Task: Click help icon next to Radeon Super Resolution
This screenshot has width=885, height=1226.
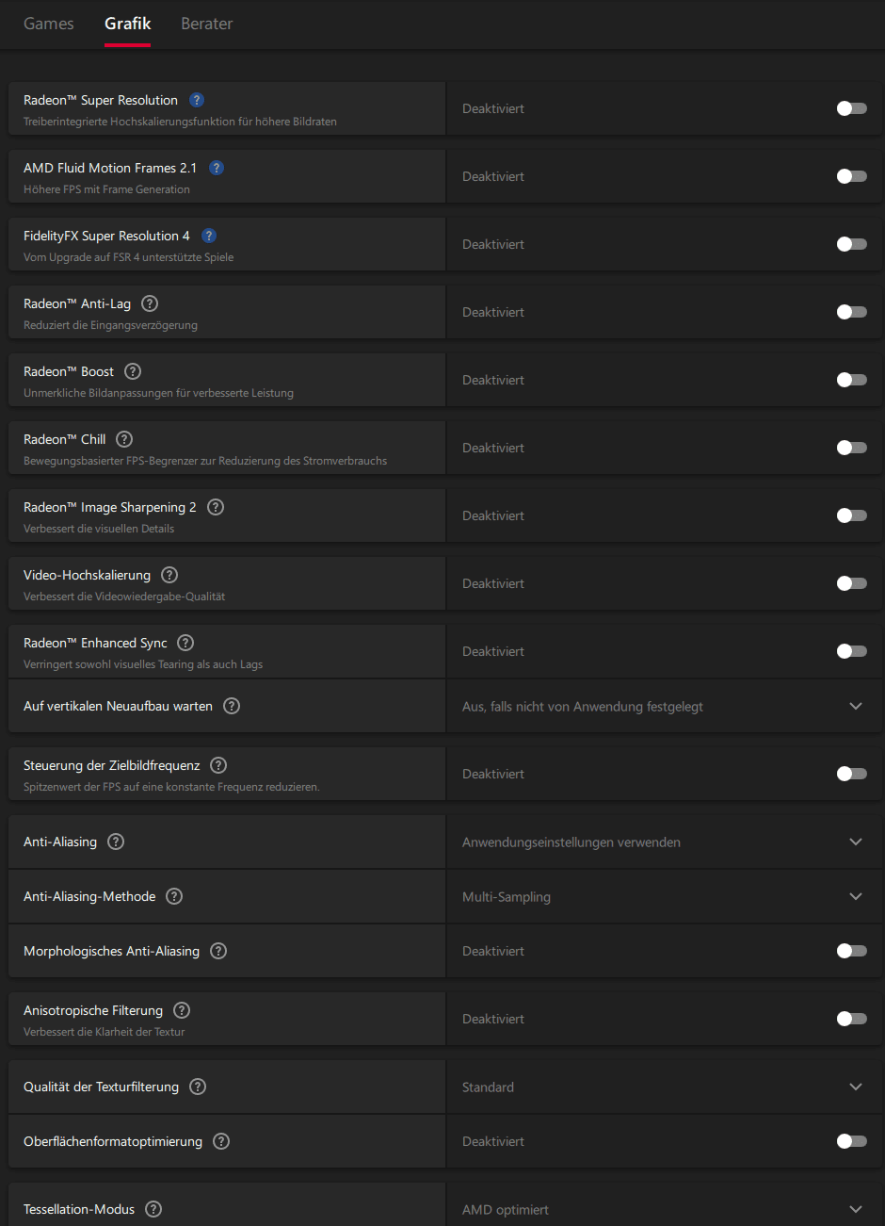Action: click(197, 100)
